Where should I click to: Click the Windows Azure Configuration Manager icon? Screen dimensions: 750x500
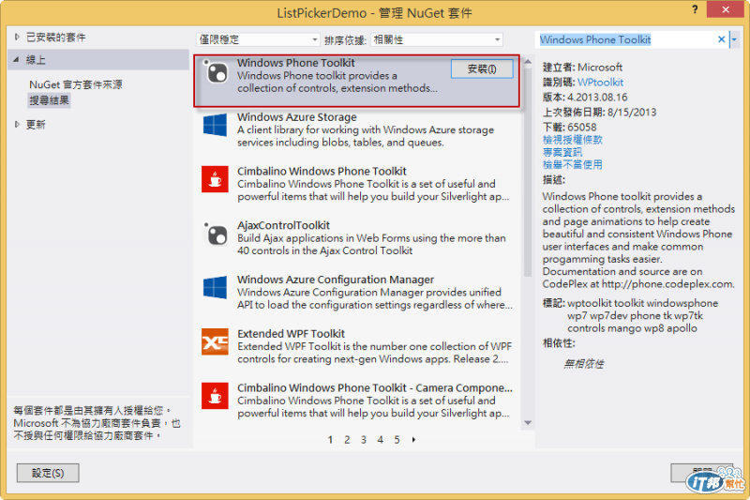click(x=216, y=288)
